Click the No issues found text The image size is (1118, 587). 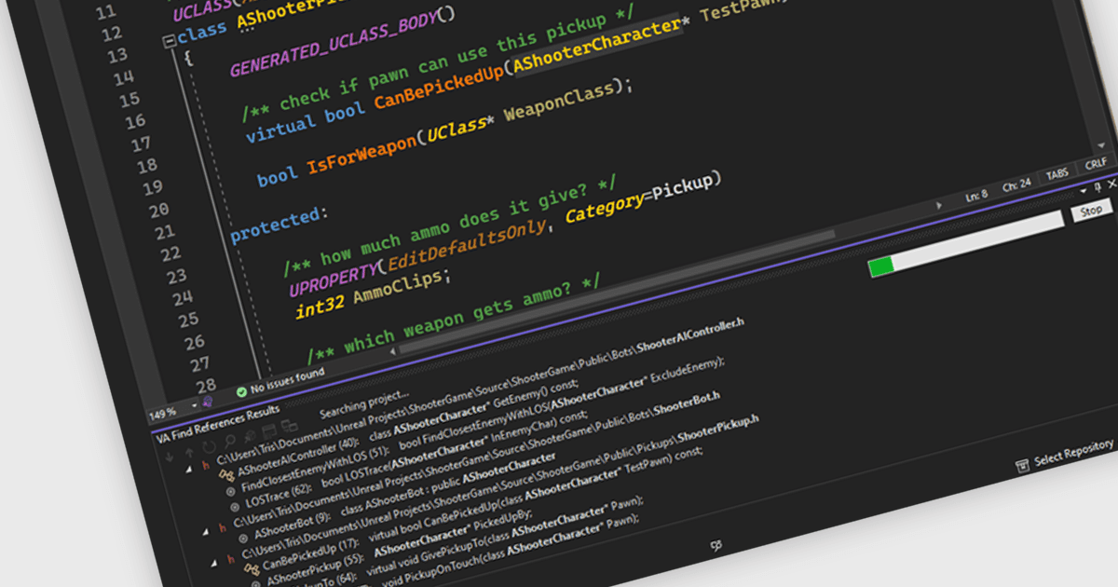[287, 380]
